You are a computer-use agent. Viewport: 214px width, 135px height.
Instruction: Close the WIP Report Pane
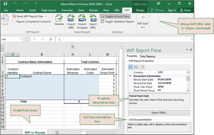(191, 49)
